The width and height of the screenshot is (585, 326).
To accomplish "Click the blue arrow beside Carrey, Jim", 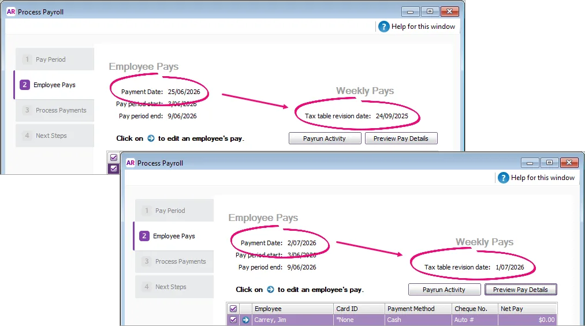I will tap(245, 320).
